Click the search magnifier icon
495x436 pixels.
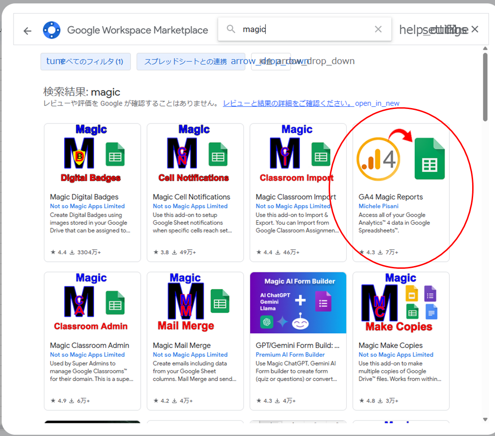231,29
